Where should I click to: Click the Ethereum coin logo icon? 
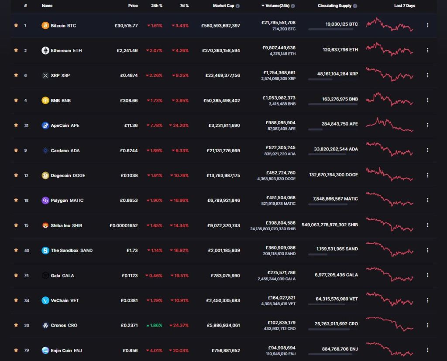(x=45, y=51)
